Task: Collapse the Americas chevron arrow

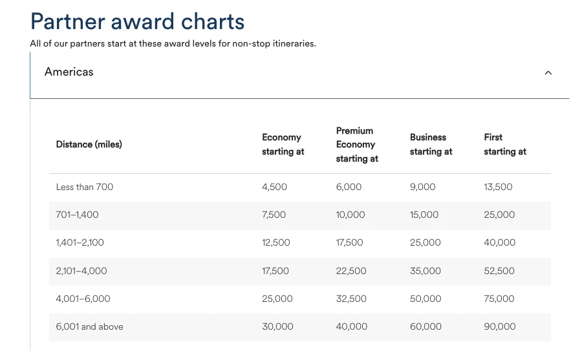Action: tap(548, 73)
